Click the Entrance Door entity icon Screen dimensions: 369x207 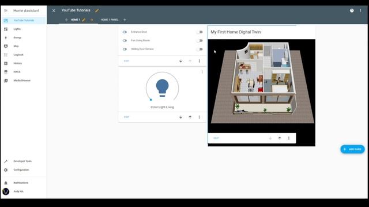tap(125, 32)
